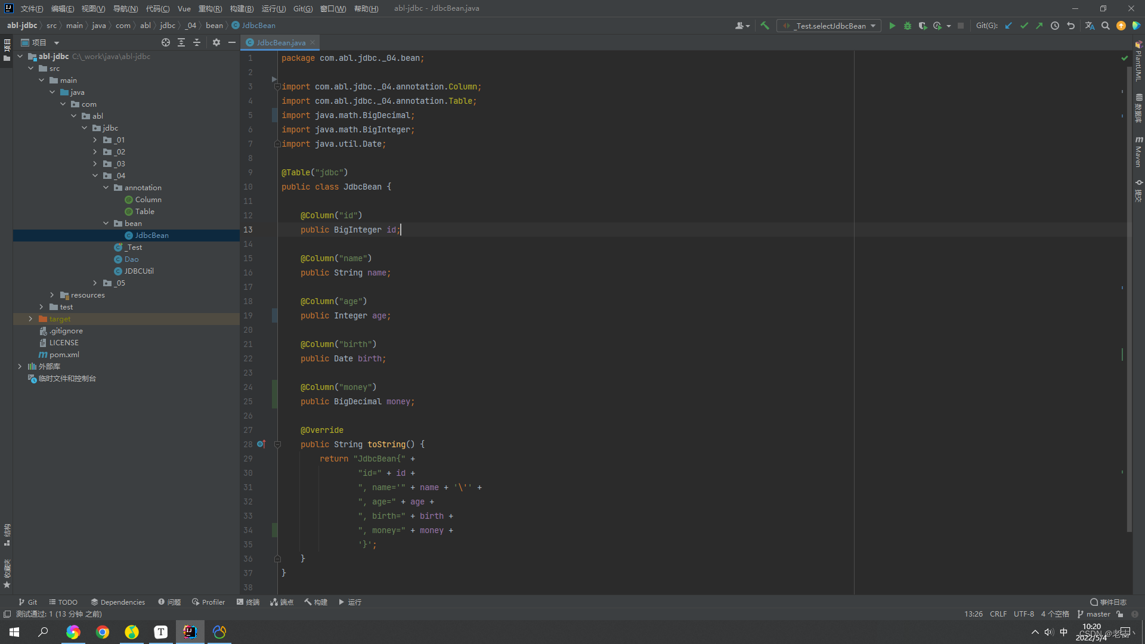
Task: Collapse the import block fold at line 3
Action: (277, 86)
